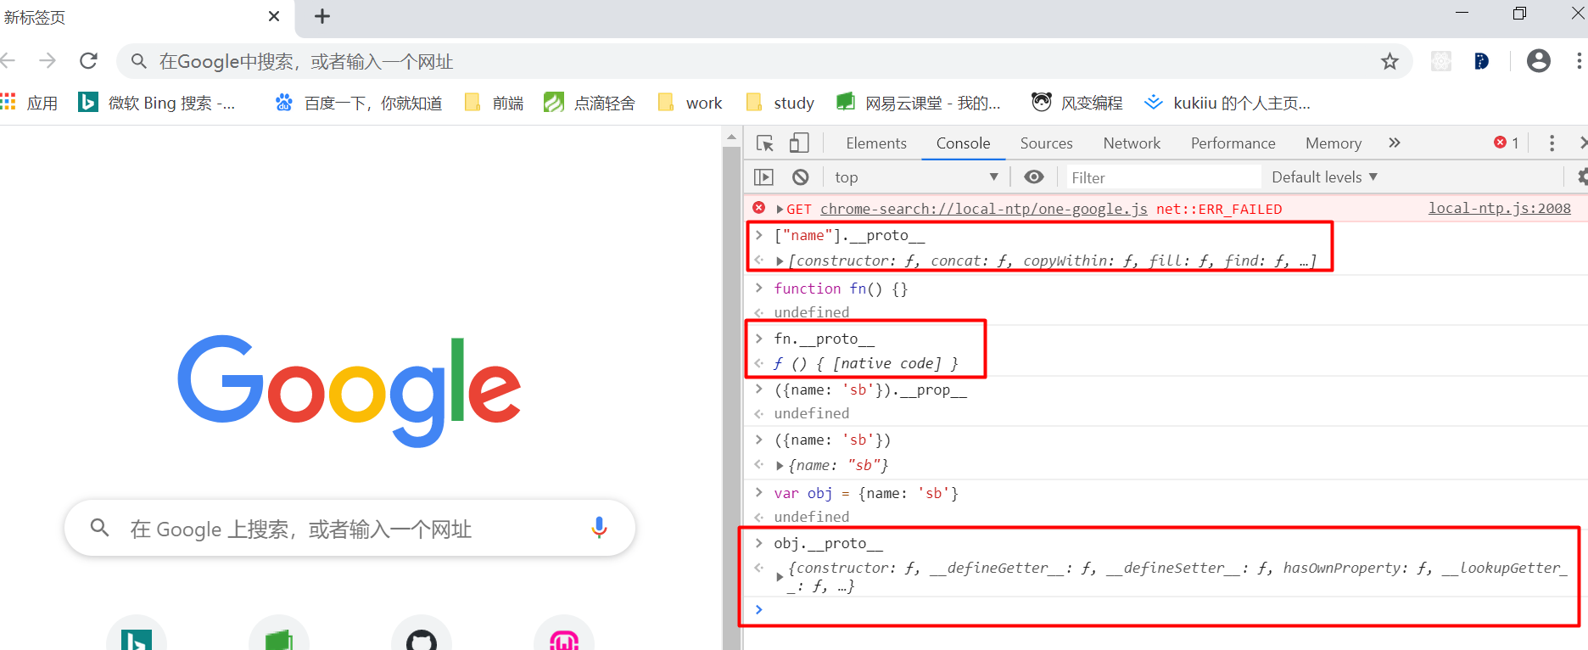Viewport: 1588px width, 650px height.
Task: Close the 新标签页 tab
Action: click(274, 16)
